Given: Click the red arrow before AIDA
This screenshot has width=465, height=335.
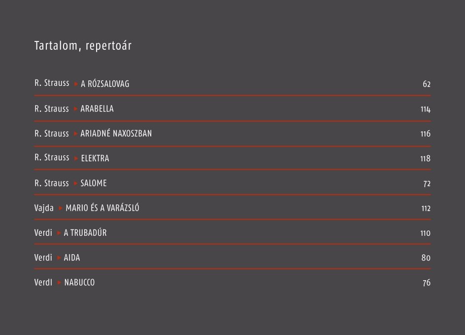Looking at the screenshot, I should click(59, 258).
